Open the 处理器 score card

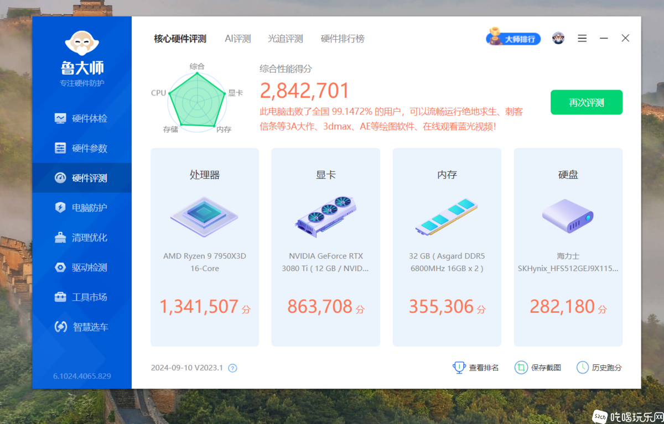point(205,247)
